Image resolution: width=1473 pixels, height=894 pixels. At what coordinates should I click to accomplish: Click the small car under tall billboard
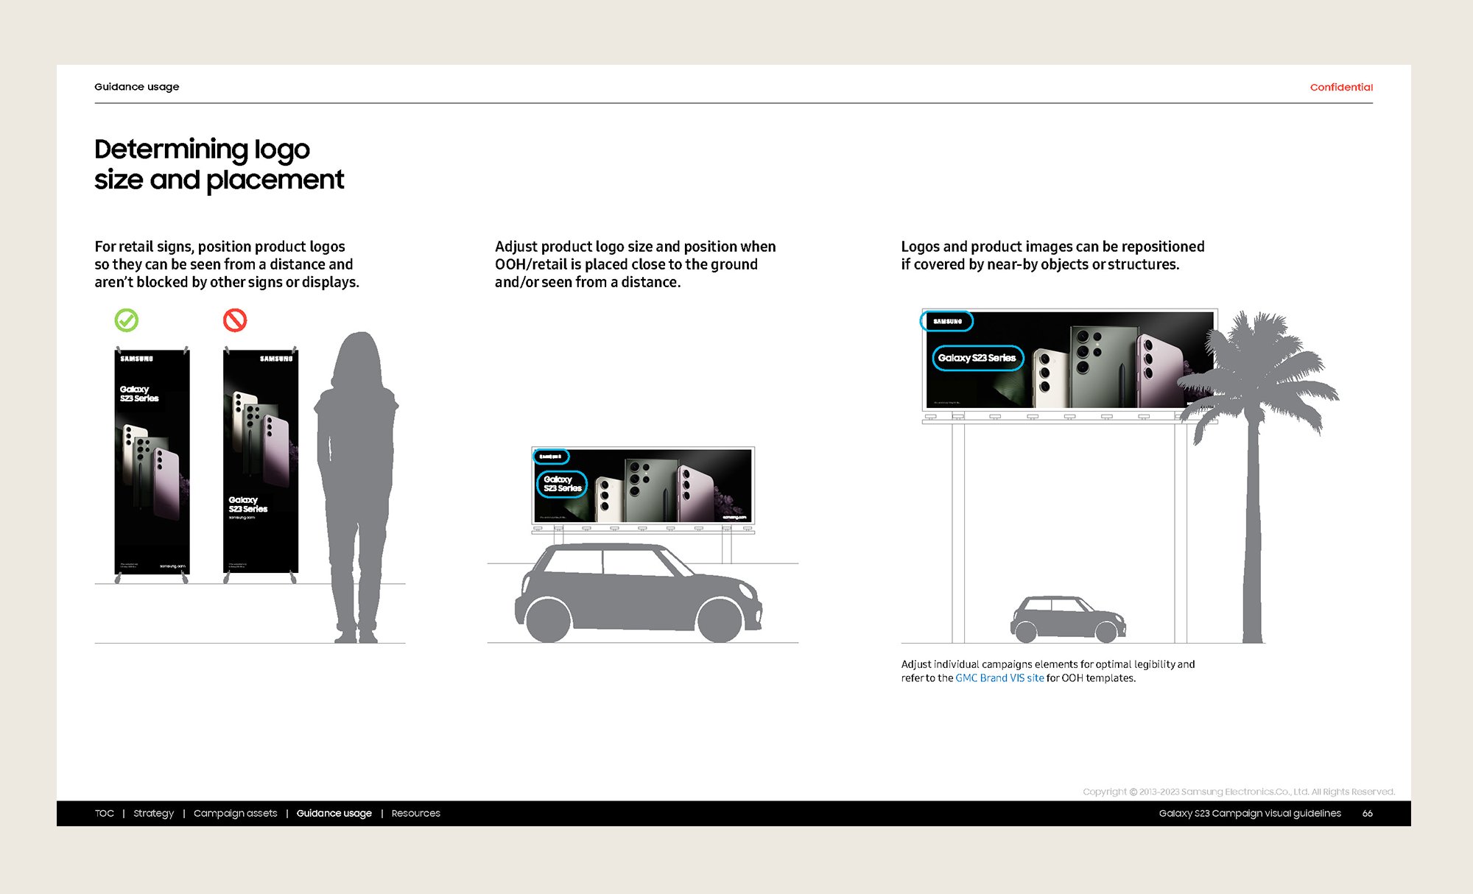tap(1068, 619)
